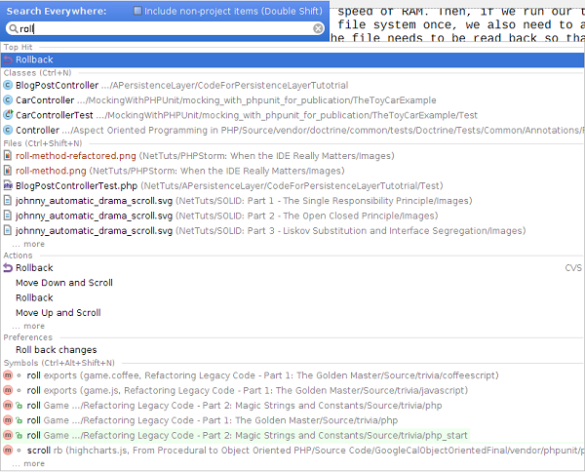
Task: Open the BlogPostController class result
Action: pos(292,86)
